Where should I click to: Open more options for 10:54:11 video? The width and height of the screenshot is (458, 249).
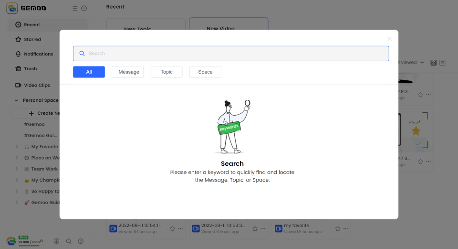tap(180, 229)
